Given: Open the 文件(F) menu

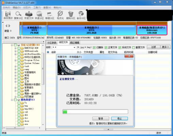Looking at the screenshot, I should tap(6, 7).
